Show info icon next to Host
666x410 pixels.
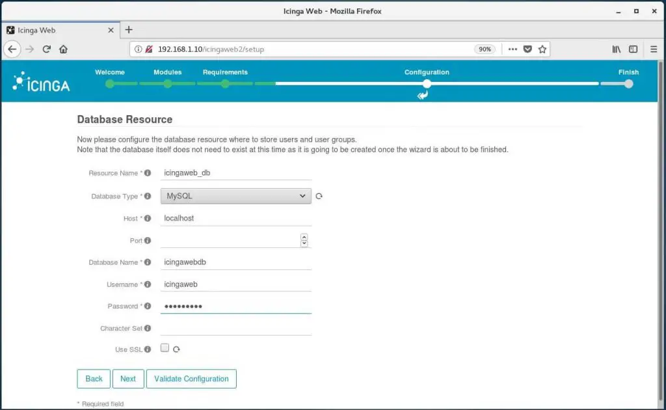pos(148,219)
